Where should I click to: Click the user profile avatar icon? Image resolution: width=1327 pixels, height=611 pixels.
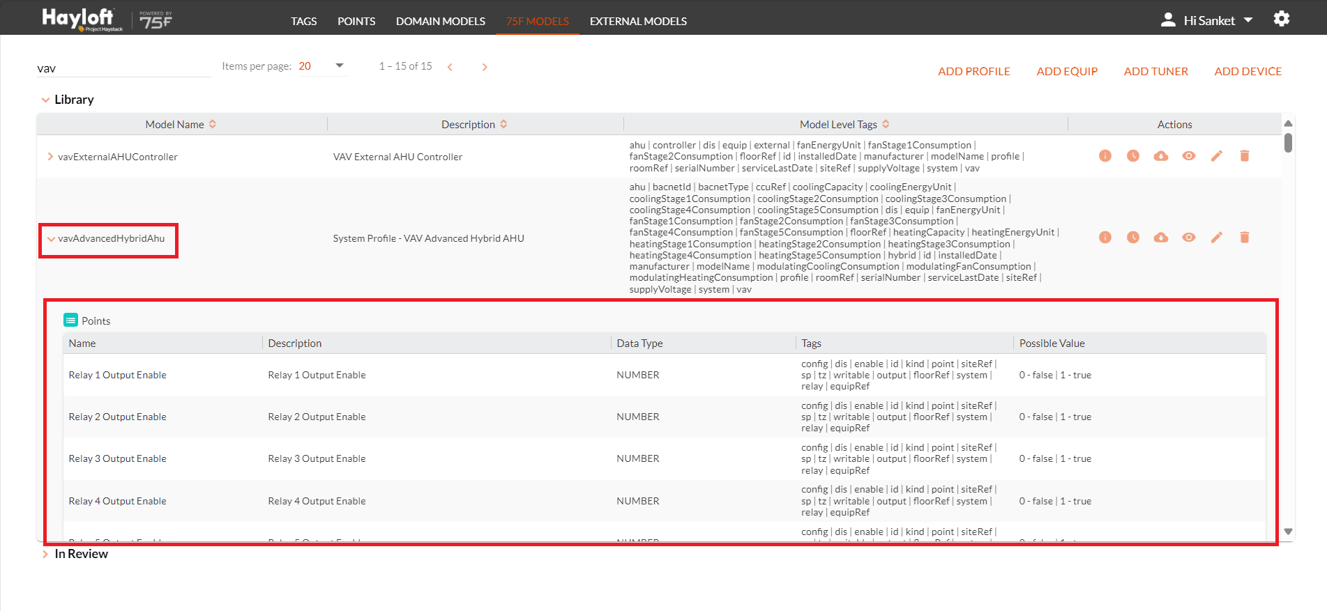coord(1168,20)
